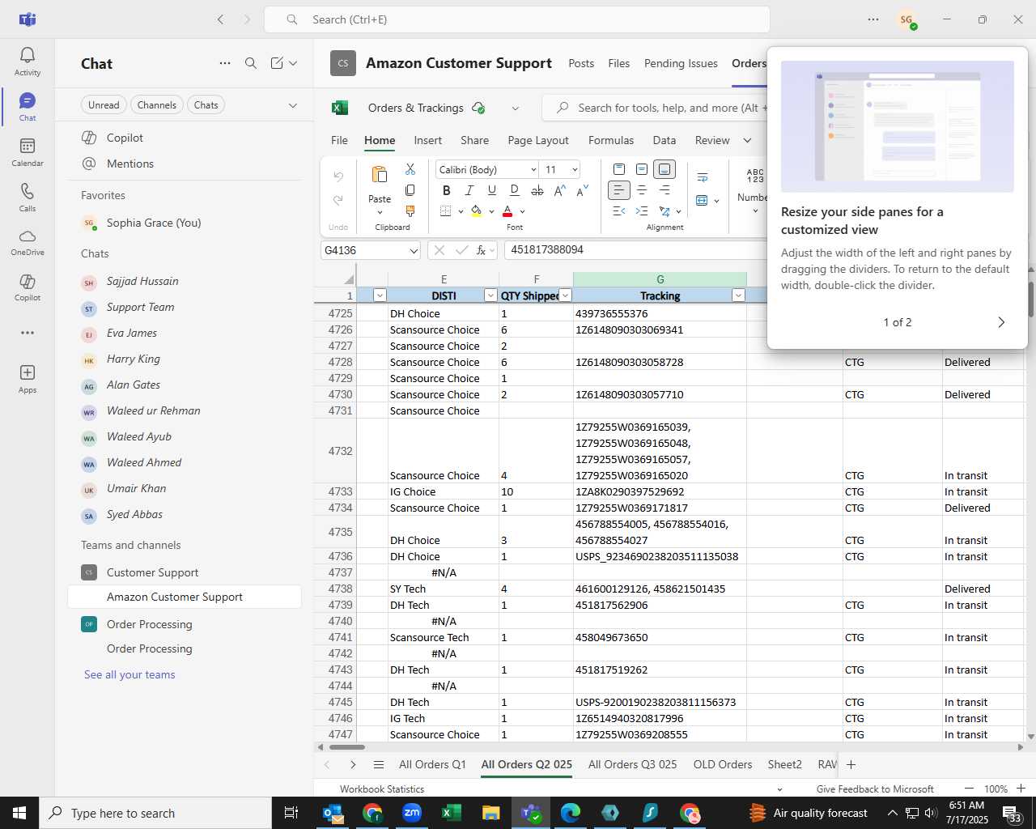This screenshot has height=829, width=1036.
Task: Select the Format Painter brush icon
Action: pyautogui.click(x=410, y=210)
